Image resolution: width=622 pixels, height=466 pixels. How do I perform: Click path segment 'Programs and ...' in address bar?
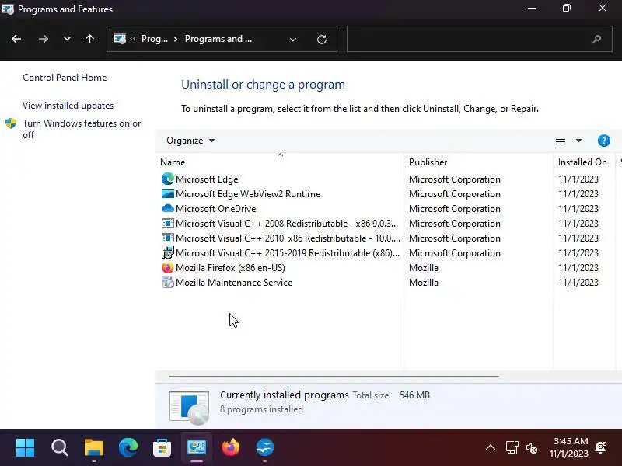218,39
